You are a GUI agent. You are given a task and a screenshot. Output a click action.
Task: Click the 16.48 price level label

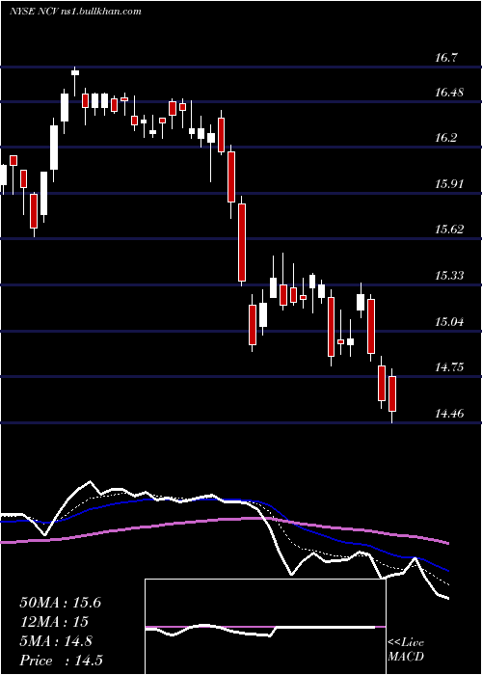449,93
